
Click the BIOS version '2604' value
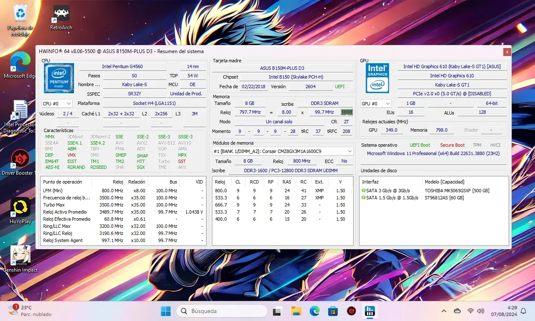point(311,87)
